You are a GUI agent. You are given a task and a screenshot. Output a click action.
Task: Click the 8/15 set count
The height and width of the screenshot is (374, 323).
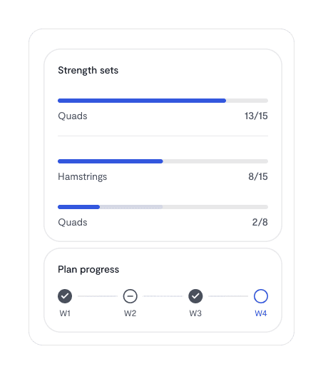[258, 177]
